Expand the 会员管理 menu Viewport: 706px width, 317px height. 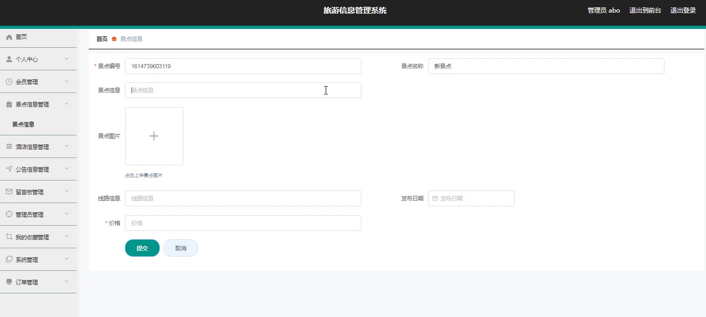click(x=68, y=81)
